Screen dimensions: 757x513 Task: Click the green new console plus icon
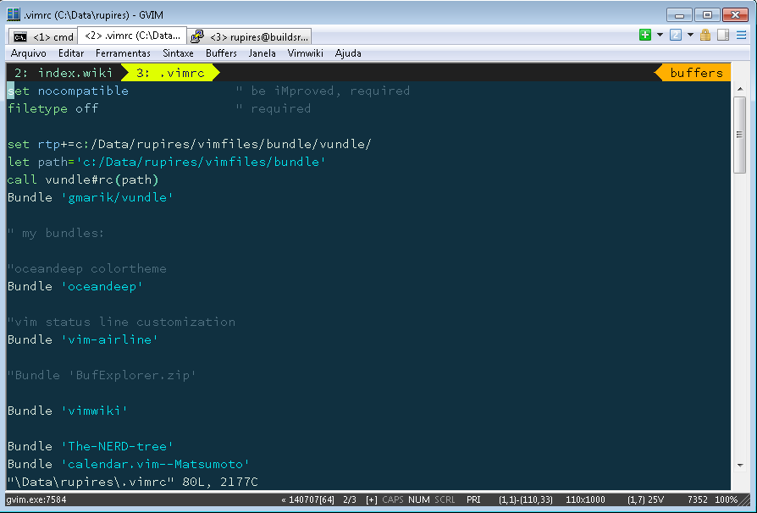click(x=645, y=35)
